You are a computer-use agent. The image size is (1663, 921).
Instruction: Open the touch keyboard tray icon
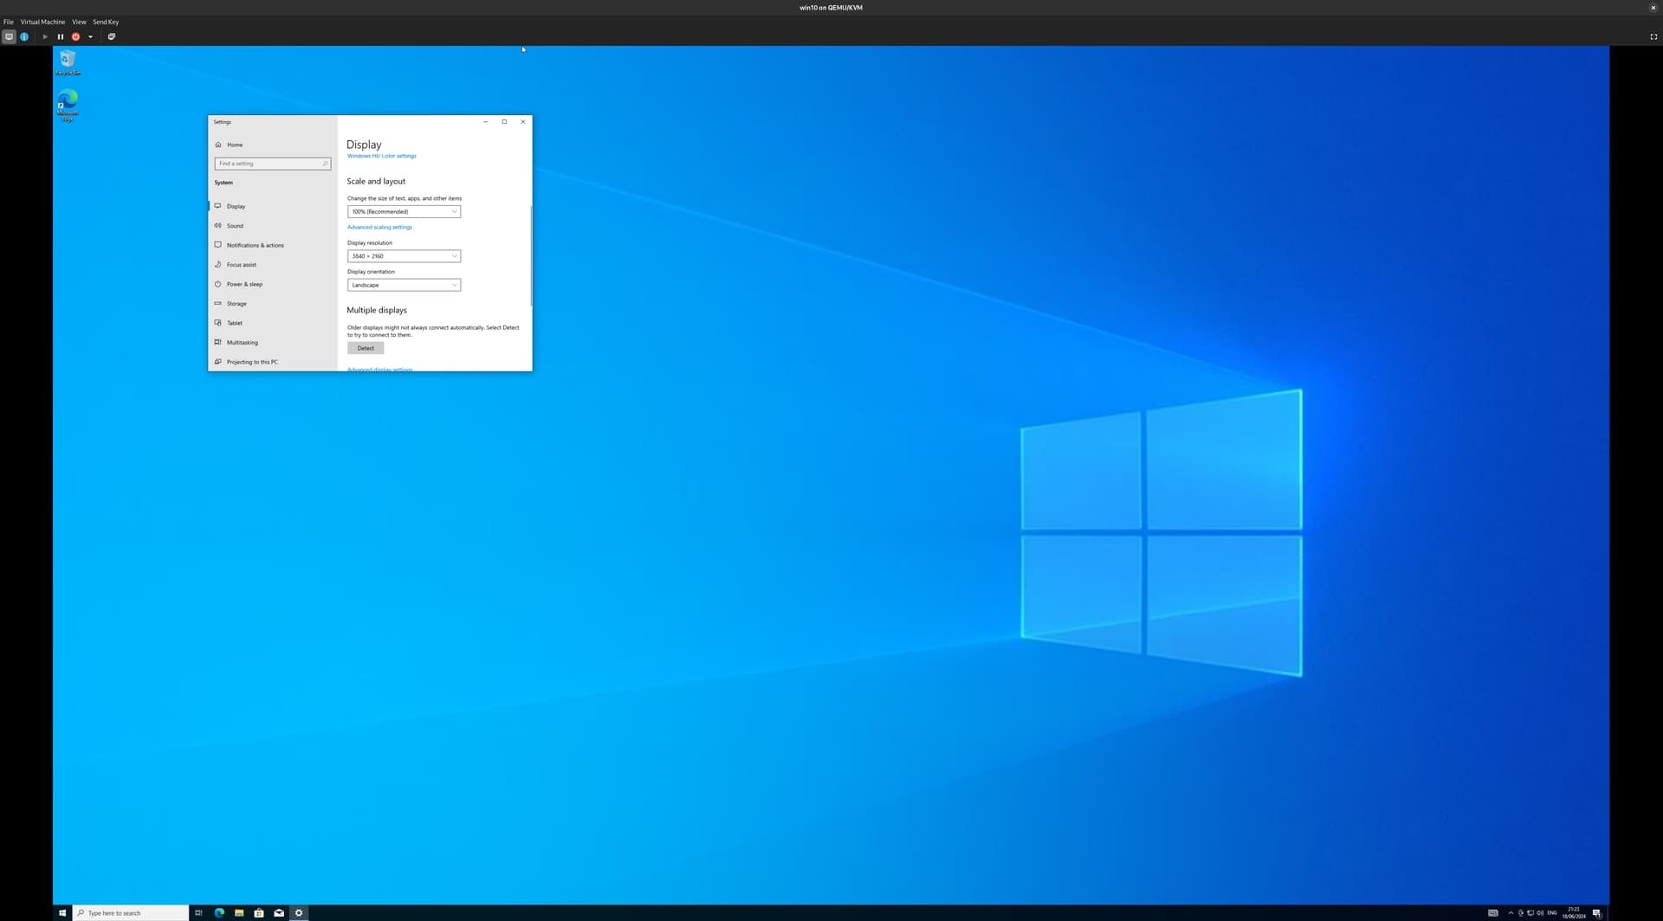point(1493,912)
